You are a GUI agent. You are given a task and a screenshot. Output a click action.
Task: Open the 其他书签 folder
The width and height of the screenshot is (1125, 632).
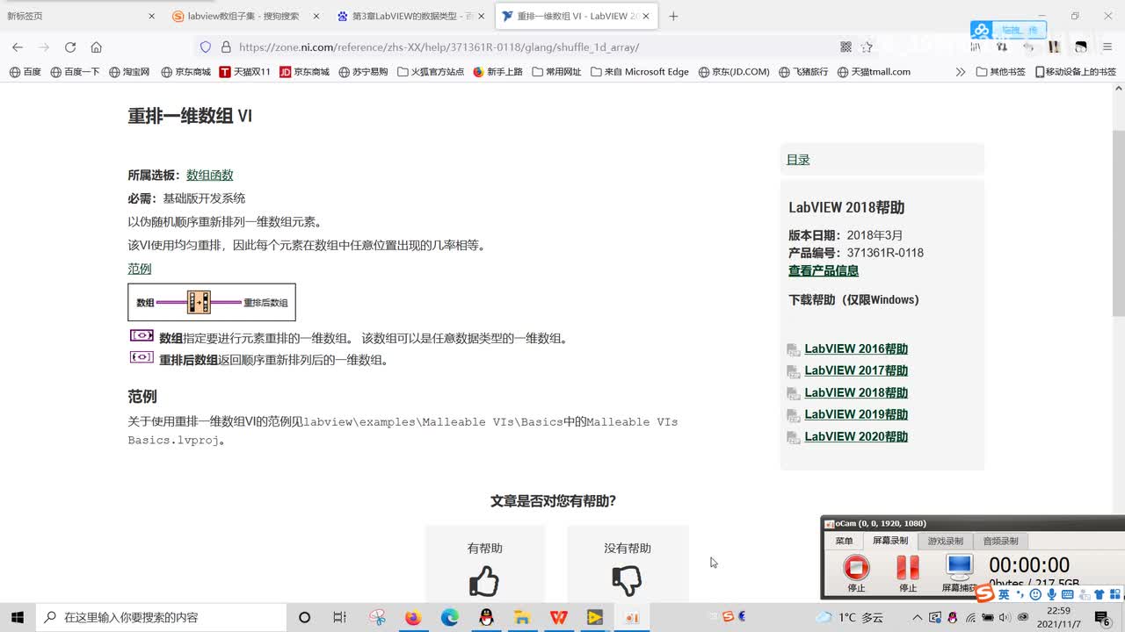[1001, 72]
